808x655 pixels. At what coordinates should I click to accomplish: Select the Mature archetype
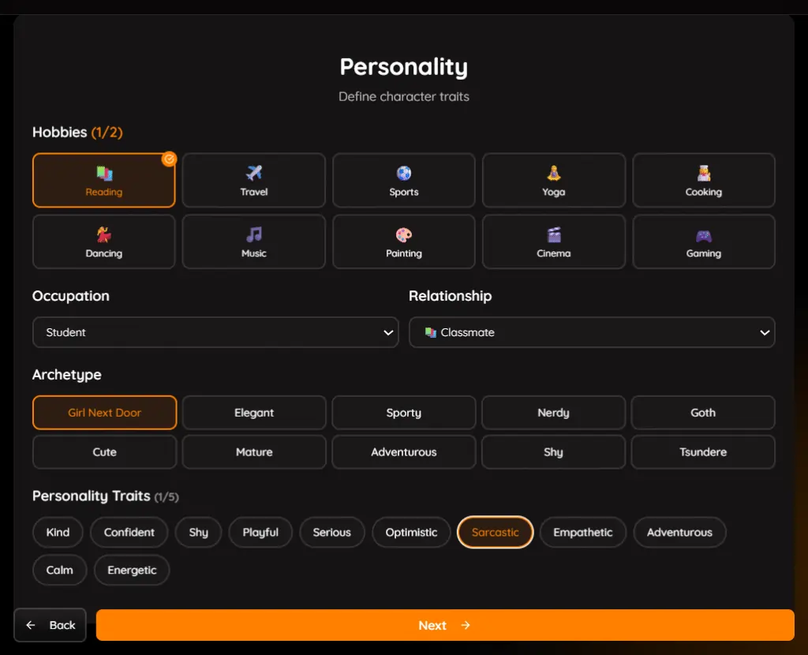click(x=254, y=452)
